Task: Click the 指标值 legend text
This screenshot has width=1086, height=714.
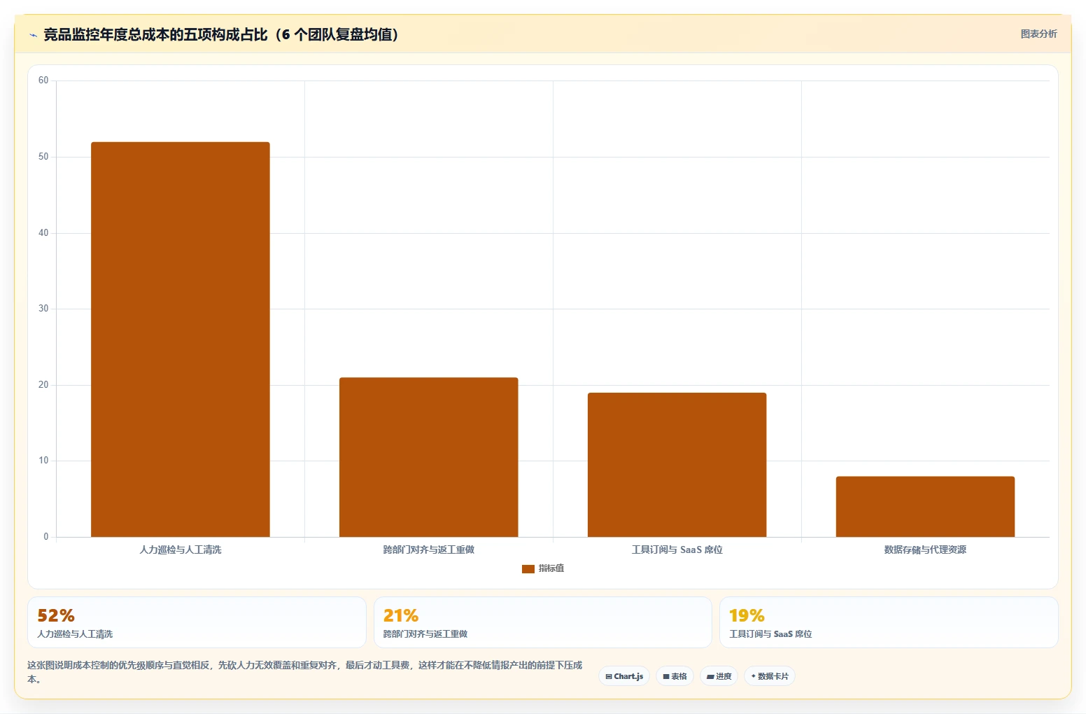Action: [x=551, y=568]
